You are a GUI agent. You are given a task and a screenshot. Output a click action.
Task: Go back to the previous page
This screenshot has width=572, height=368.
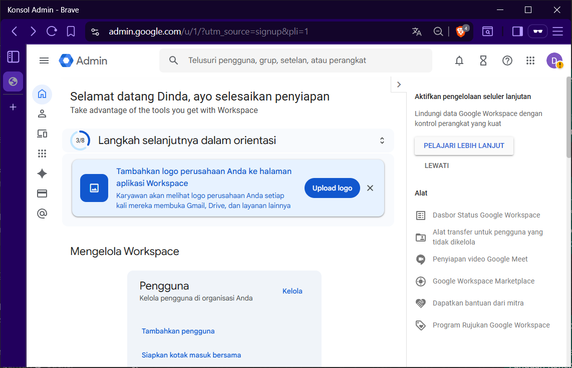[x=15, y=31]
